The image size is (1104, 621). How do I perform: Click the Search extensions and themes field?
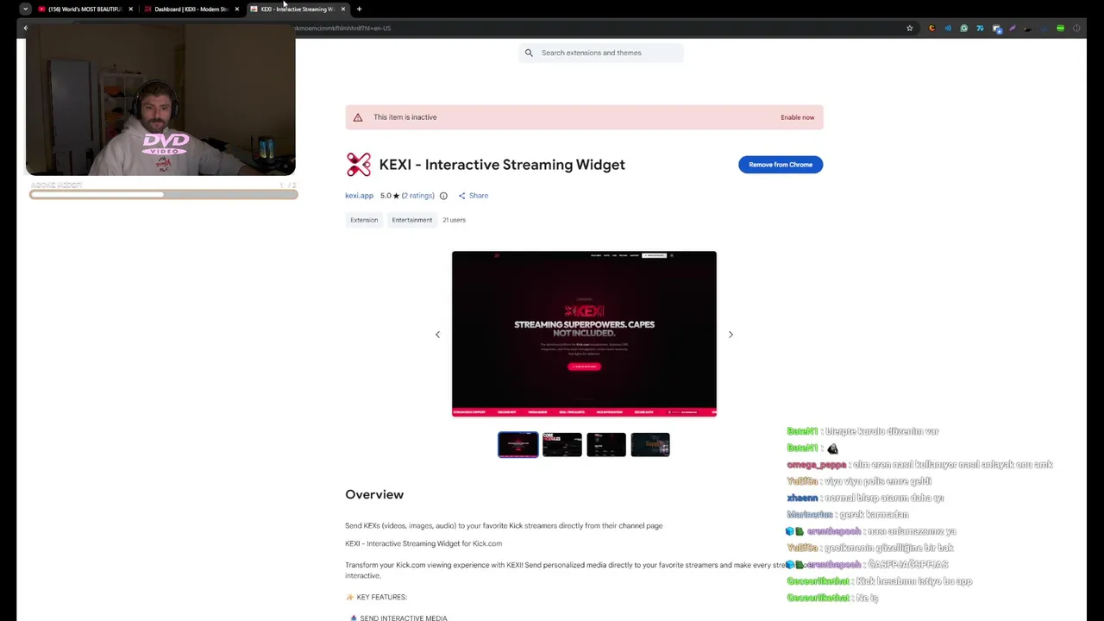[x=601, y=53]
